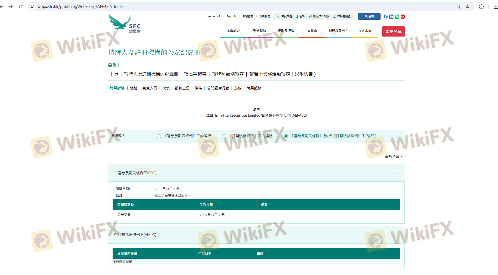Click 沒有牌照紀錄 text row
The height and width of the screenshot is (275, 498).
click(122, 262)
